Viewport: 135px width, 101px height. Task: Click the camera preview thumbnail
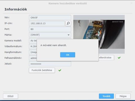click(99, 34)
